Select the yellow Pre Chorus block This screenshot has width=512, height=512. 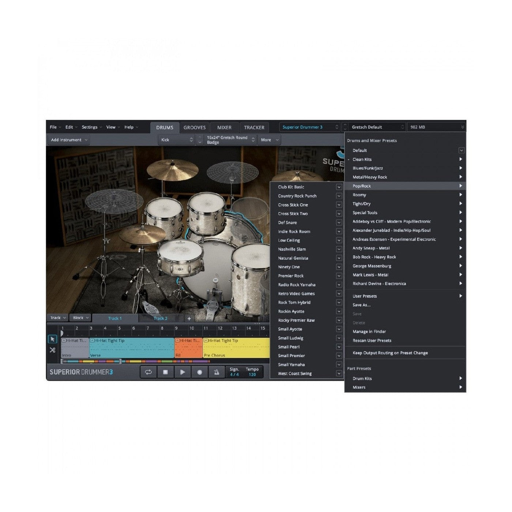coord(236,348)
